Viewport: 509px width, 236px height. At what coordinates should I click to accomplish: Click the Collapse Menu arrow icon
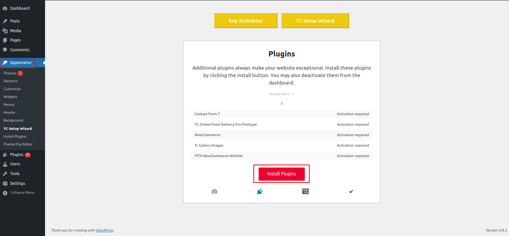(x=5, y=193)
